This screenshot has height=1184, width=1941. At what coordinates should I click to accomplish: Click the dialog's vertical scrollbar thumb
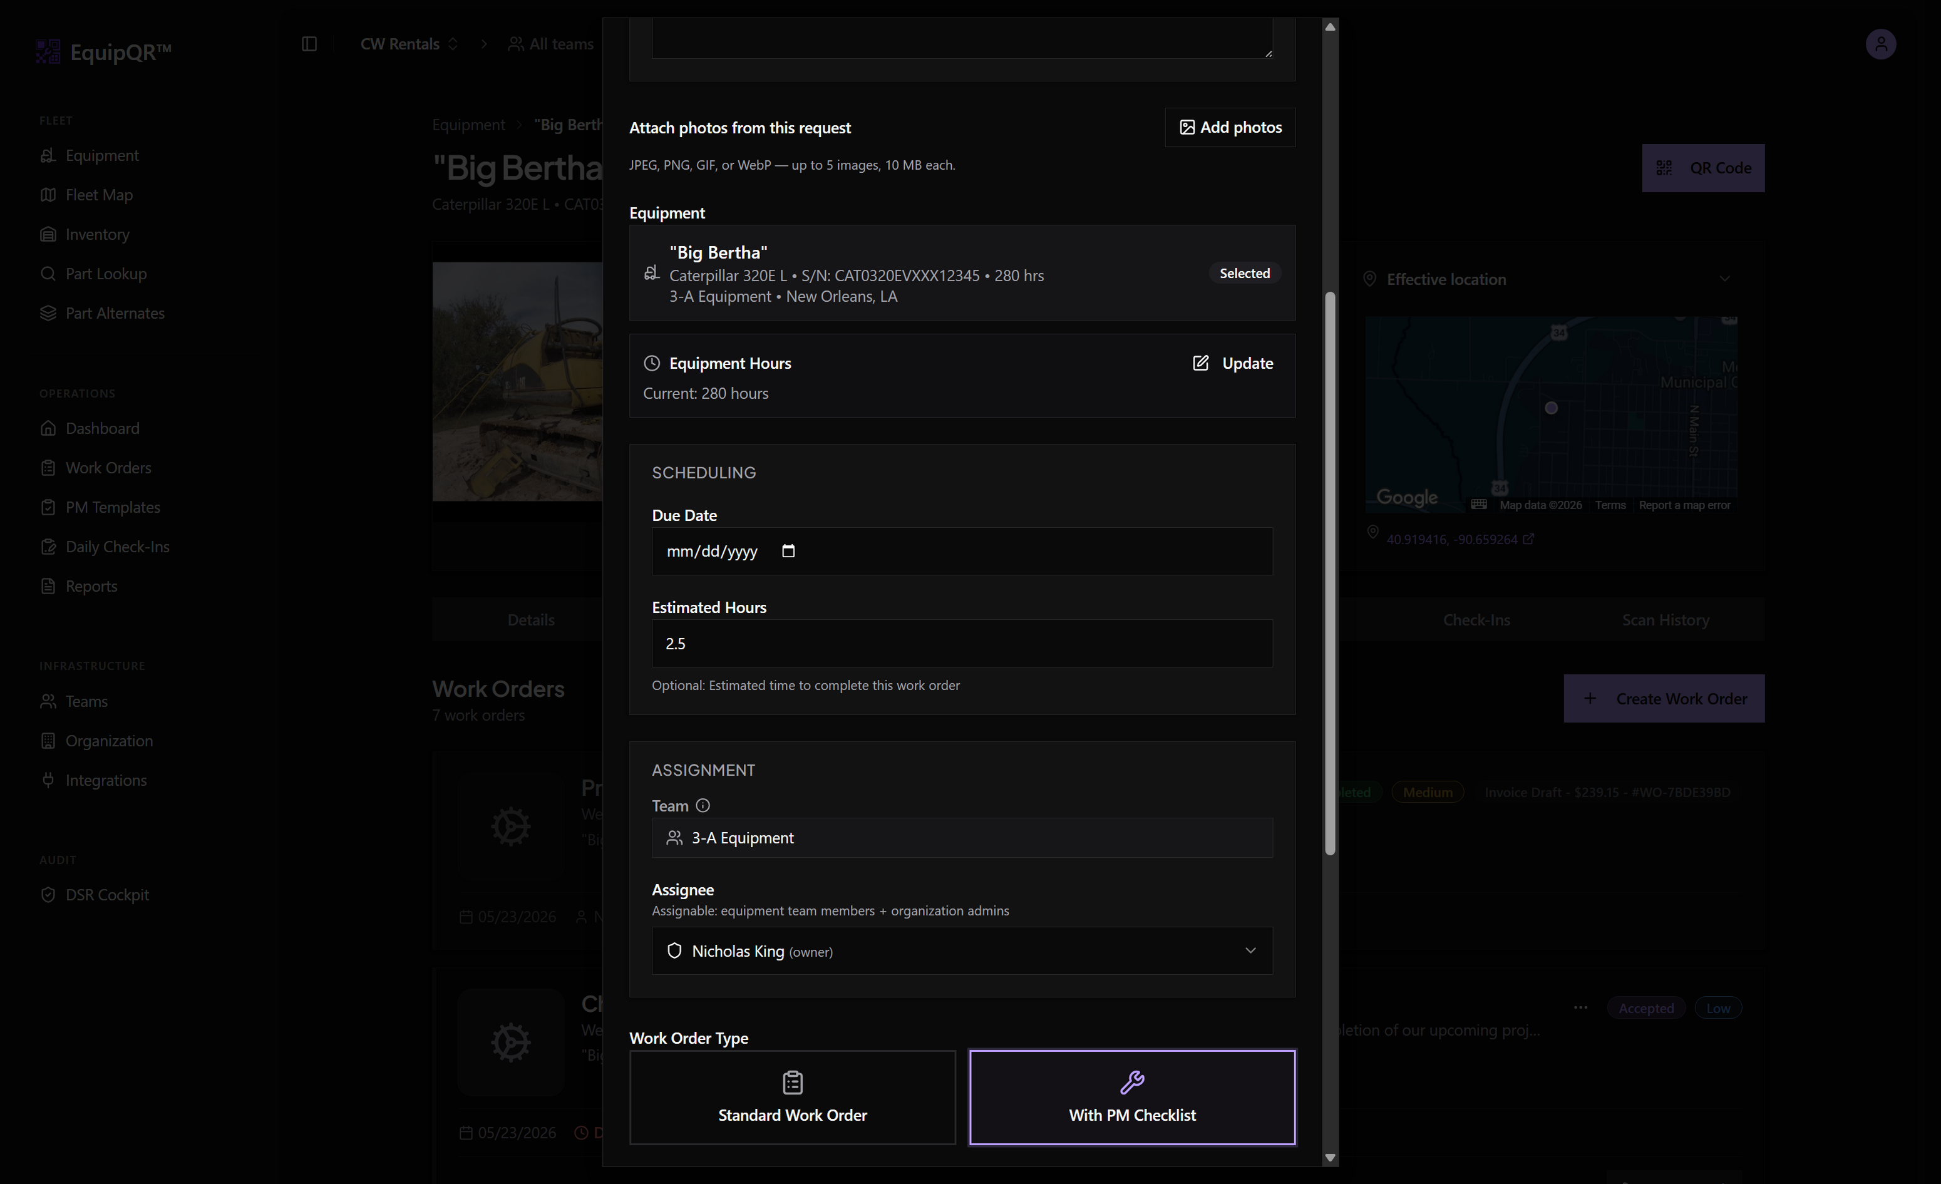click(x=1330, y=574)
